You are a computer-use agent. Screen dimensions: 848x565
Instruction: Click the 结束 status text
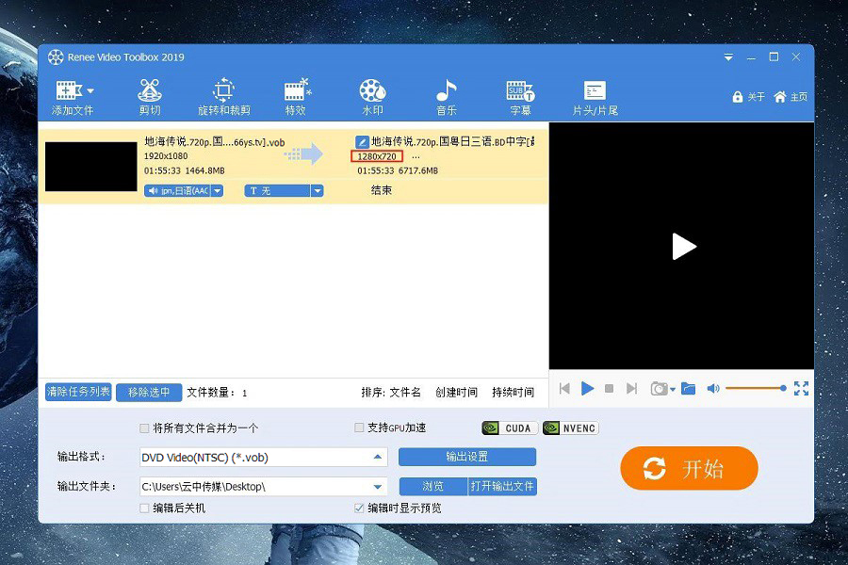tap(382, 190)
